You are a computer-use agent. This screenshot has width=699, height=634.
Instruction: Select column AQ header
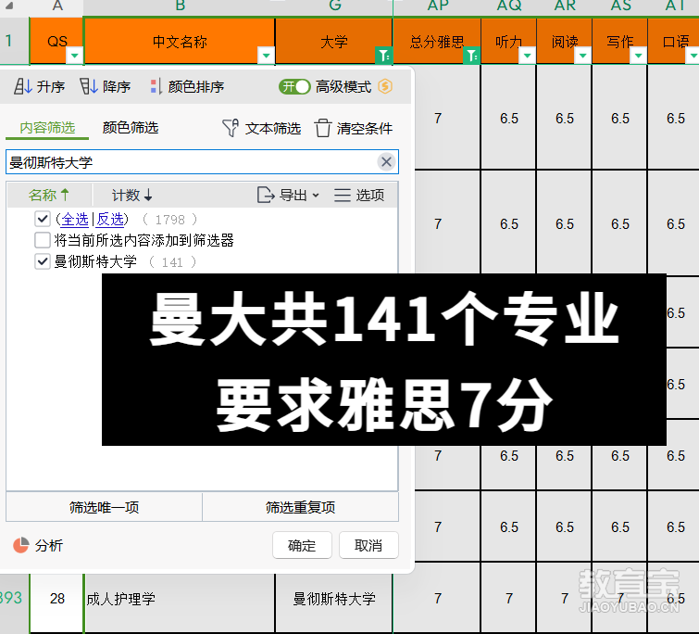tap(508, 6)
